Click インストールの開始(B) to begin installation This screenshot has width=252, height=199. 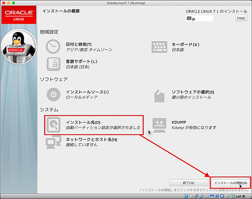231,183
